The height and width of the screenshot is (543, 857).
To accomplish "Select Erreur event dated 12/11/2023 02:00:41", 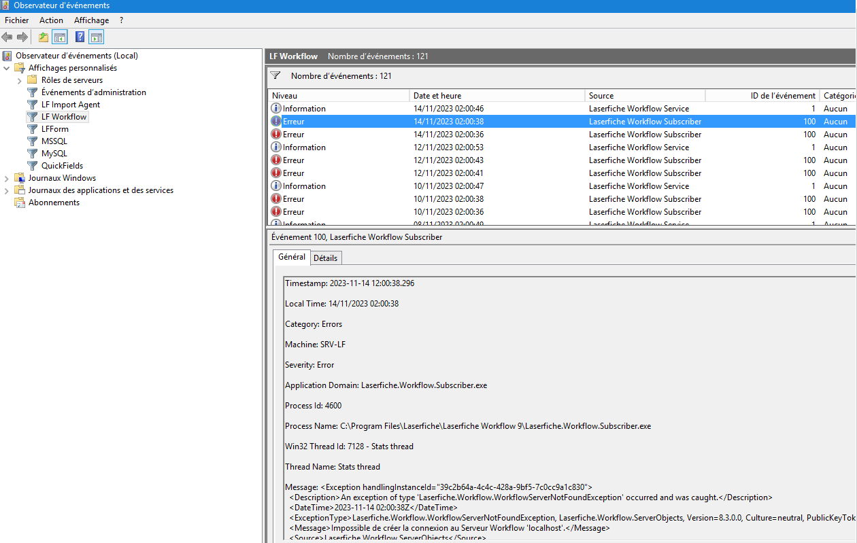I will point(562,173).
